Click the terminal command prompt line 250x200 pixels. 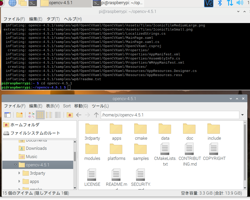(36, 87)
